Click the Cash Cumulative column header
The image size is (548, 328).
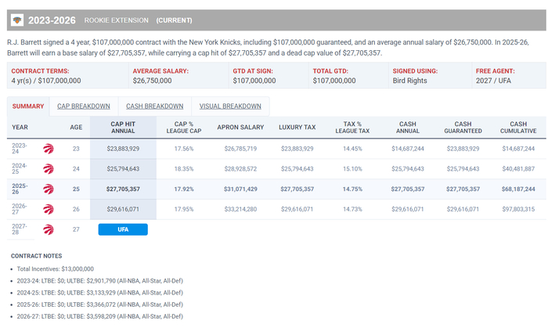[518, 127]
